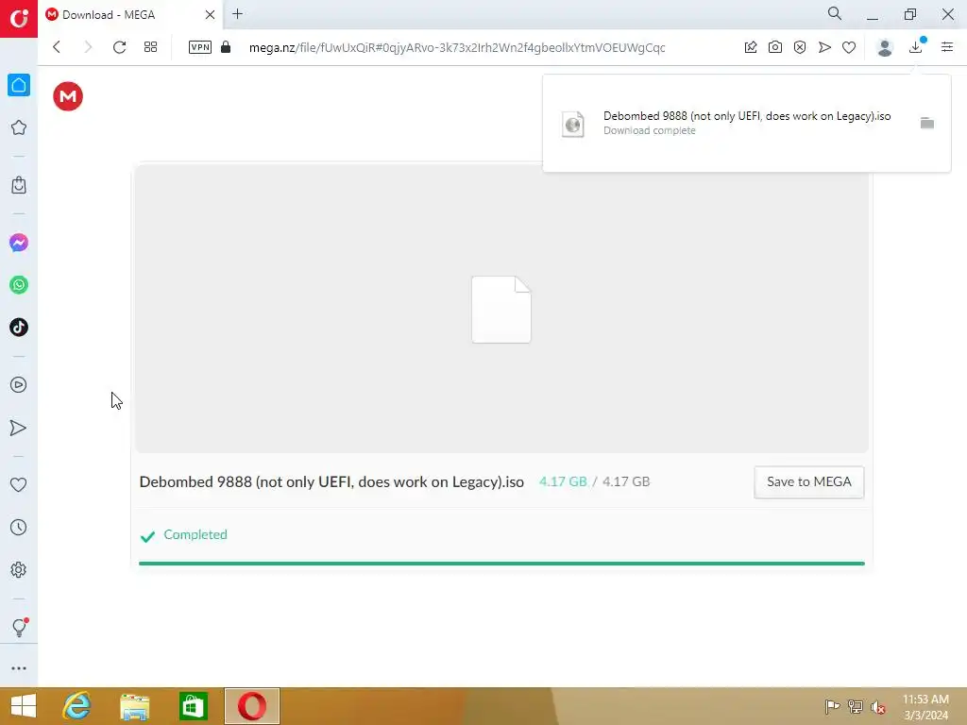Toggle the VPN badge in address bar
The width and height of the screenshot is (967, 725).
(x=200, y=47)
